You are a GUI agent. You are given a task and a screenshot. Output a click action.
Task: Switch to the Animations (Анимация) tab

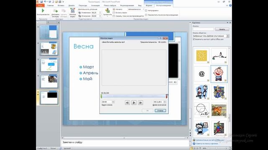pyautogui.click(x=95, y=5)
